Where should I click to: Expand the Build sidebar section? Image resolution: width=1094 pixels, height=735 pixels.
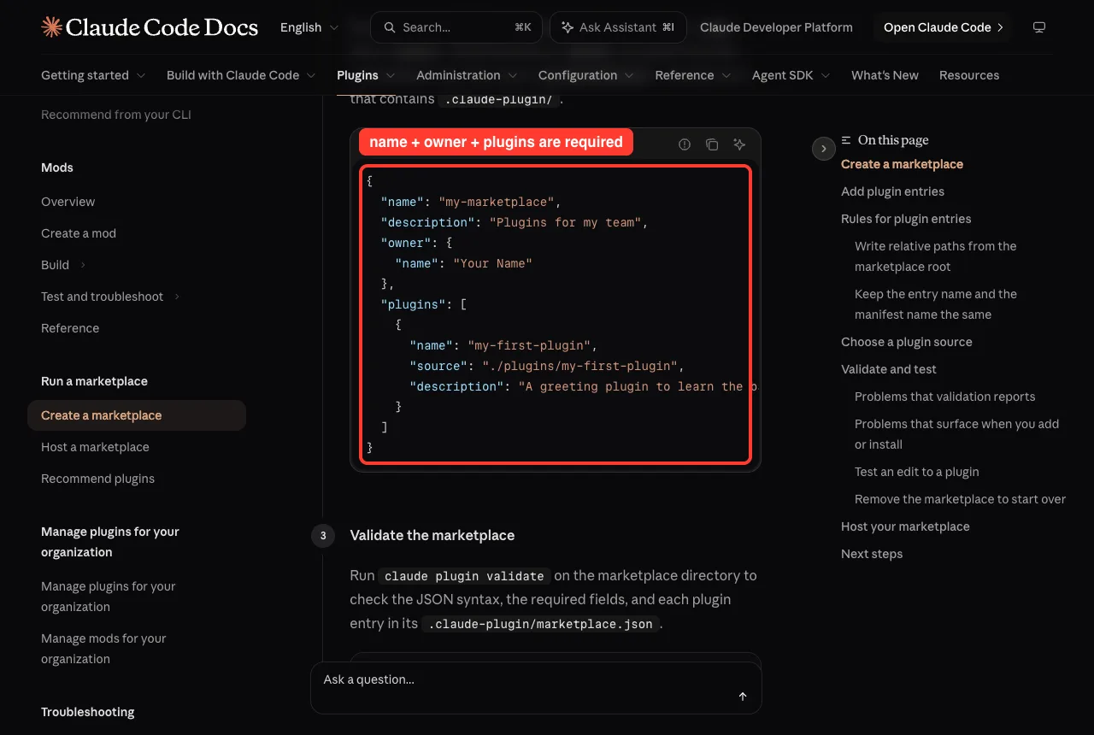(x=64, y=265)
